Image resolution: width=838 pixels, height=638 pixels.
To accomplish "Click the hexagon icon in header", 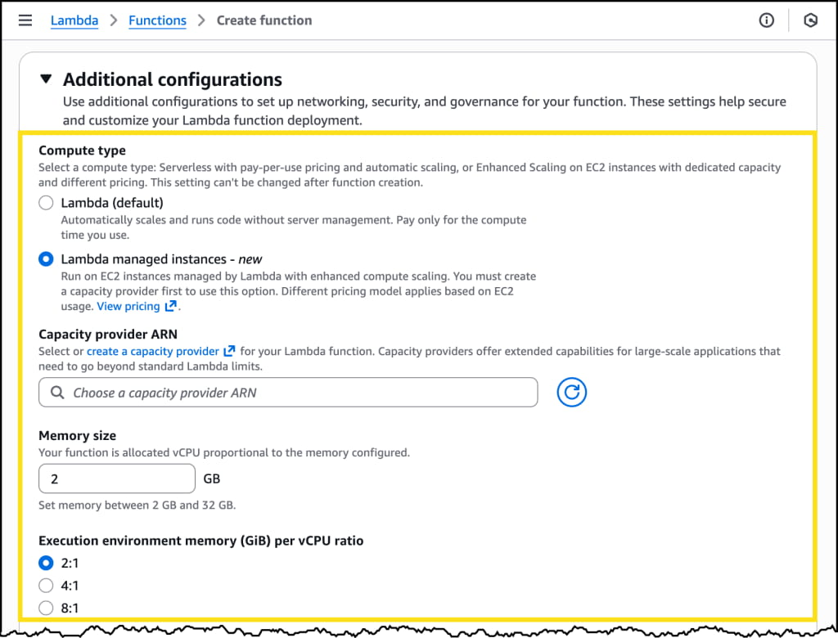I will 810,20.
